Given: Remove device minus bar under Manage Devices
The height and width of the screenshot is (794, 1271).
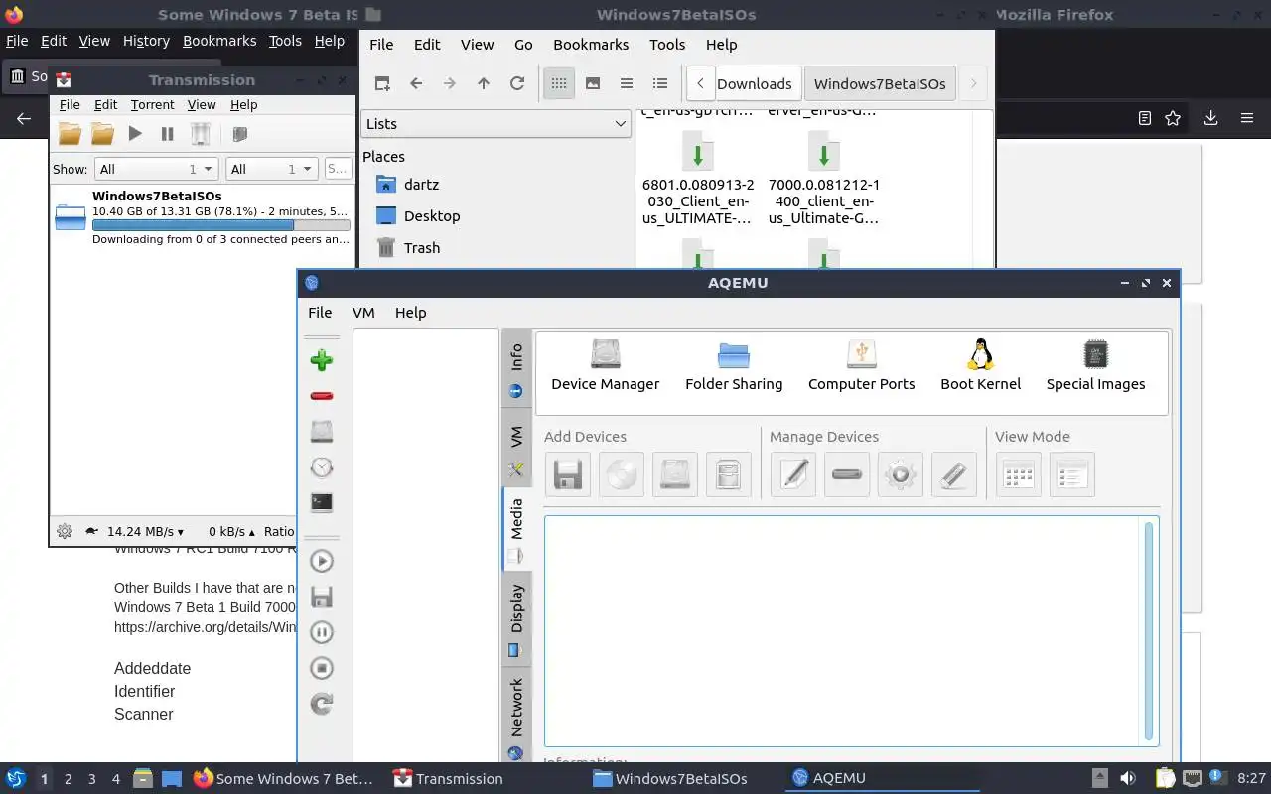Looking at the screenshot, I should pyautogui.click(x=847, y=474).
